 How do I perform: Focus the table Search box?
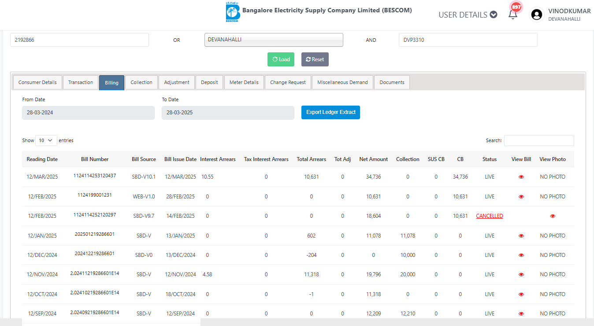[539, 140]
